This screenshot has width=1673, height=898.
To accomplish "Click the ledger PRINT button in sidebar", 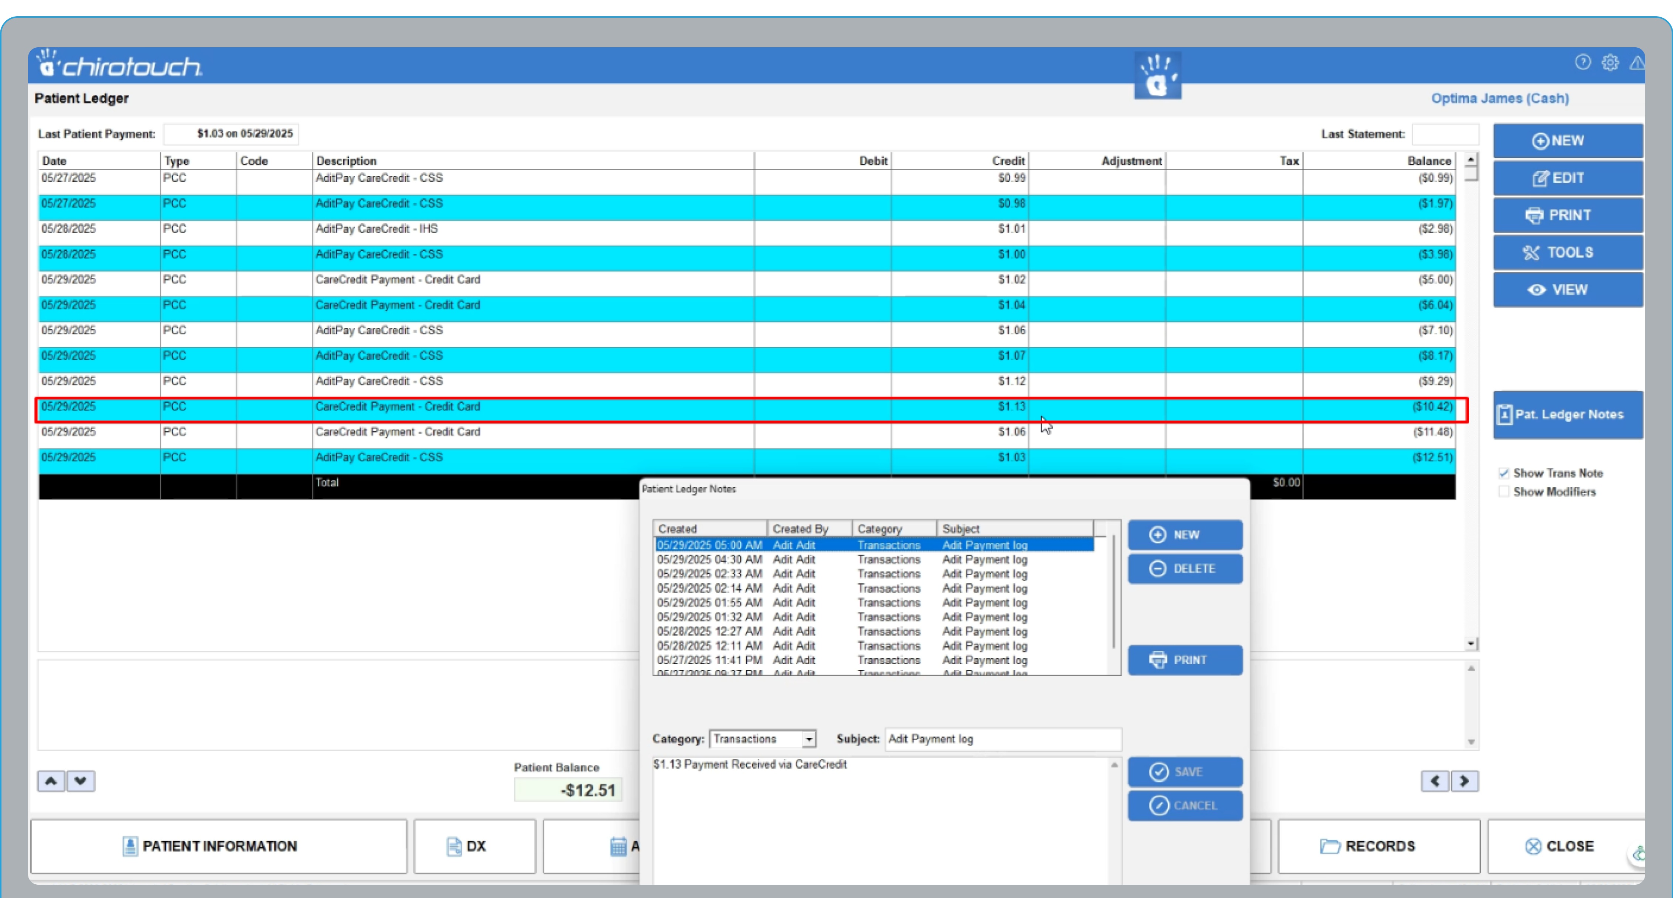I will point(1568,215).
